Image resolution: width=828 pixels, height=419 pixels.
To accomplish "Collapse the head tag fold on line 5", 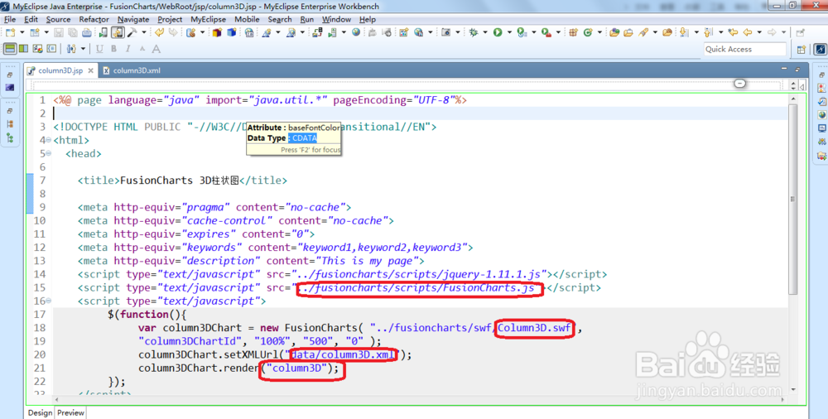I will 49,153.
